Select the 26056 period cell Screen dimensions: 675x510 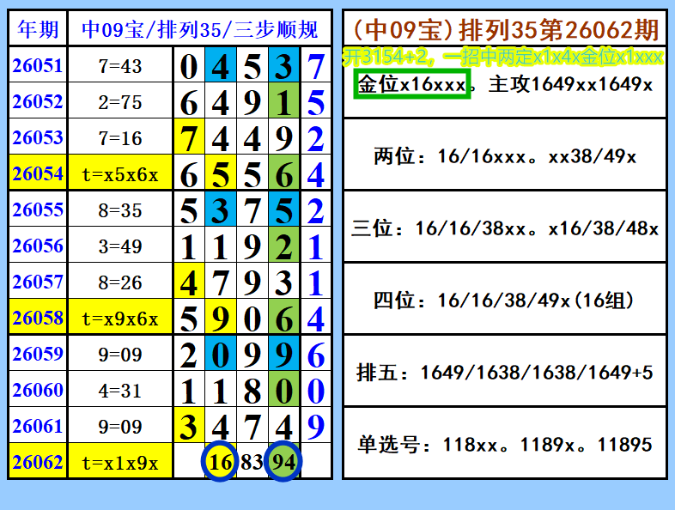pyautogui.click(x=38, y=246)
